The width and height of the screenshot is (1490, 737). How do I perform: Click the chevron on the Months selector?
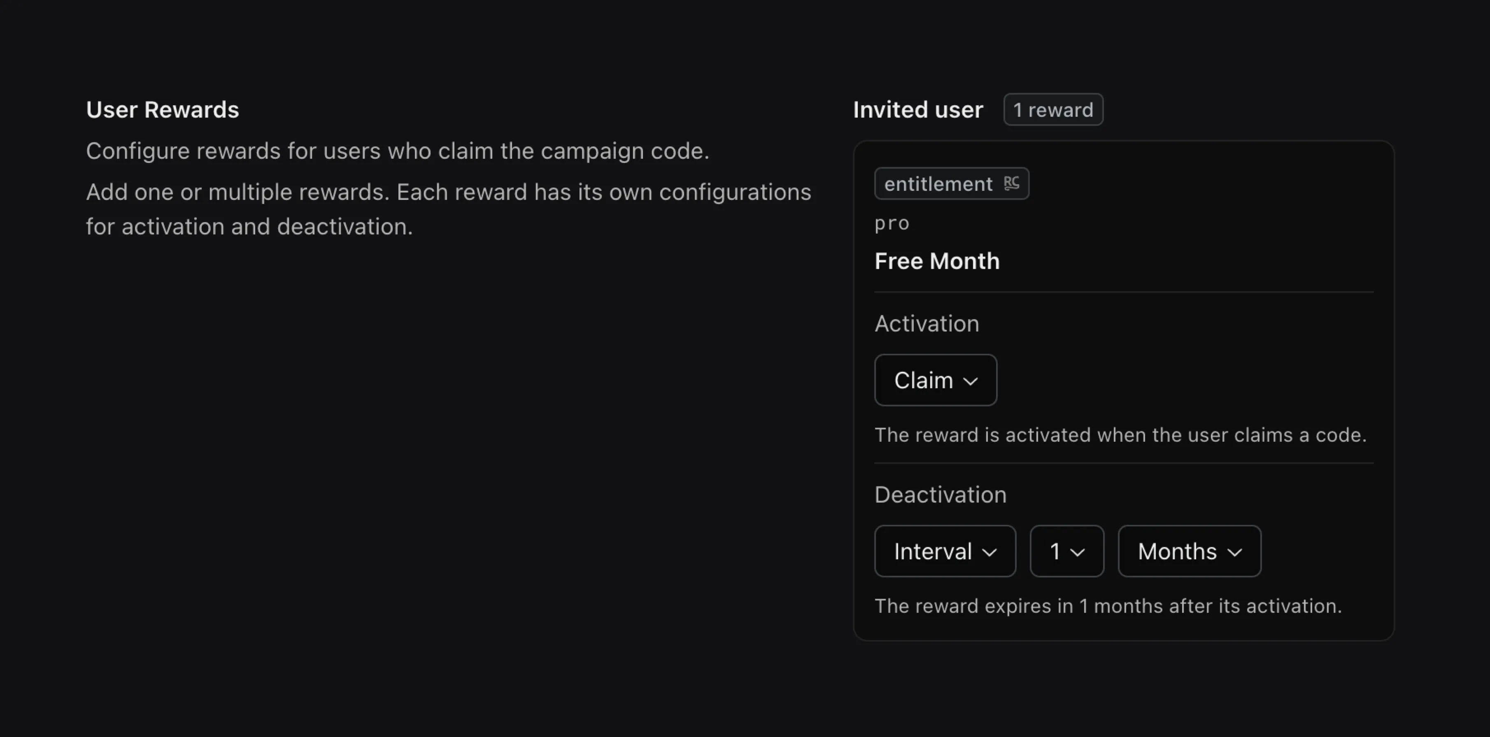1235,552
